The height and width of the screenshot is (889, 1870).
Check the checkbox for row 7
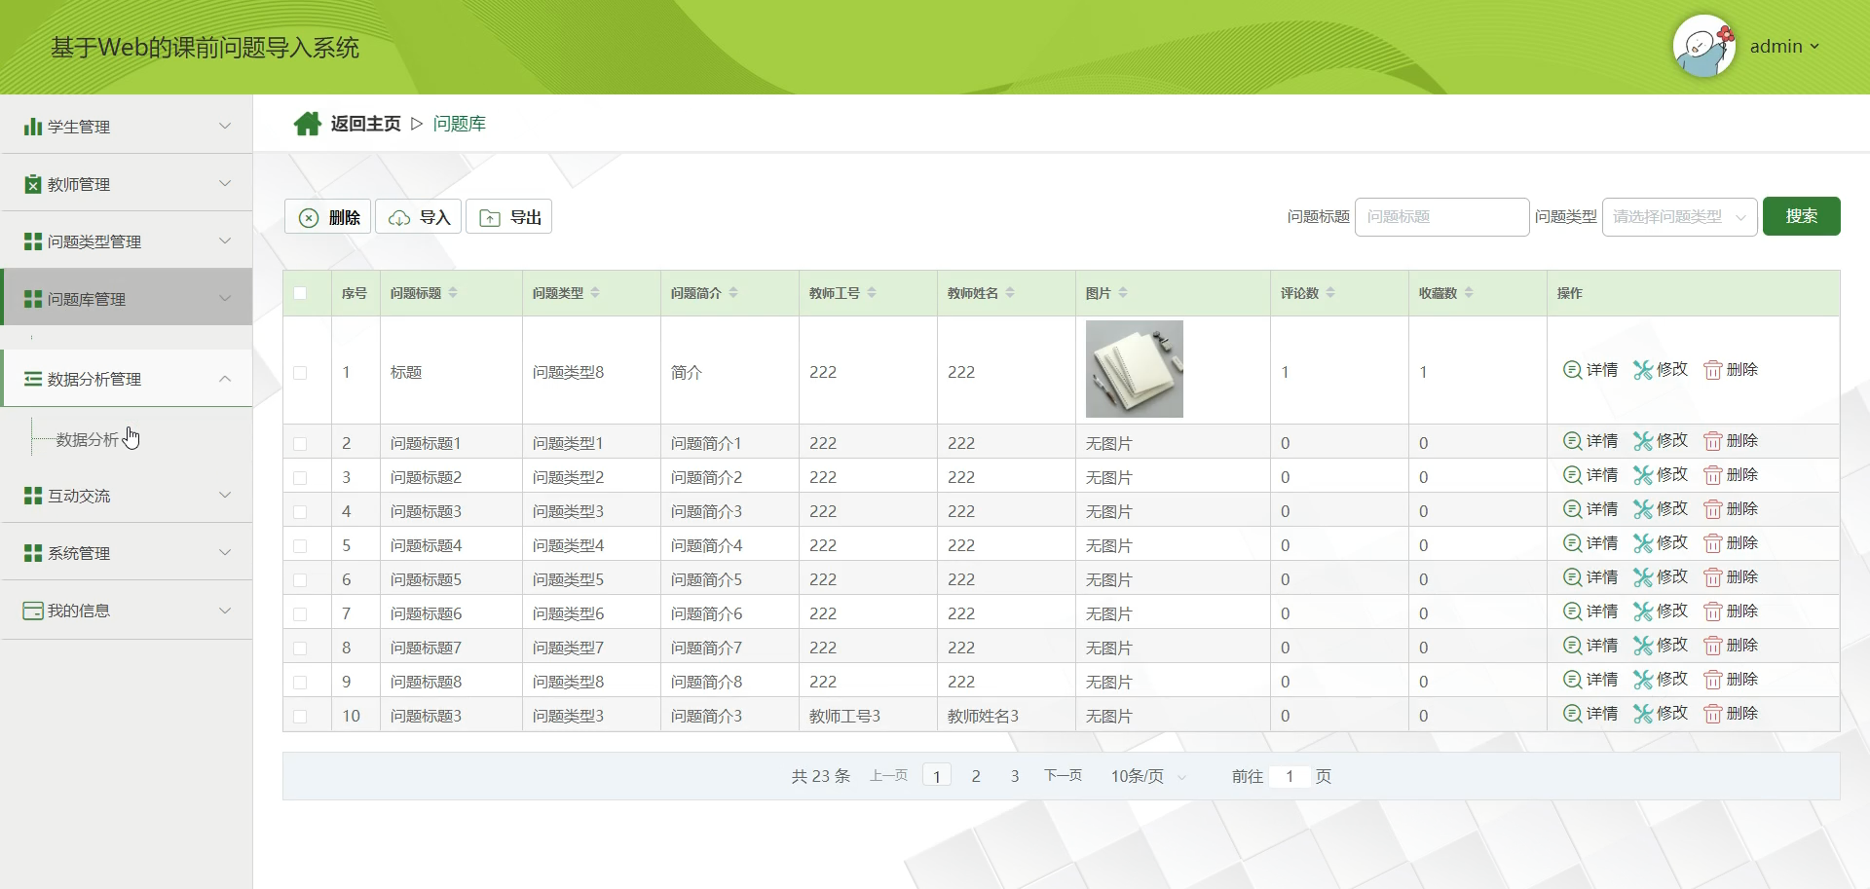(x=300, y=614)
